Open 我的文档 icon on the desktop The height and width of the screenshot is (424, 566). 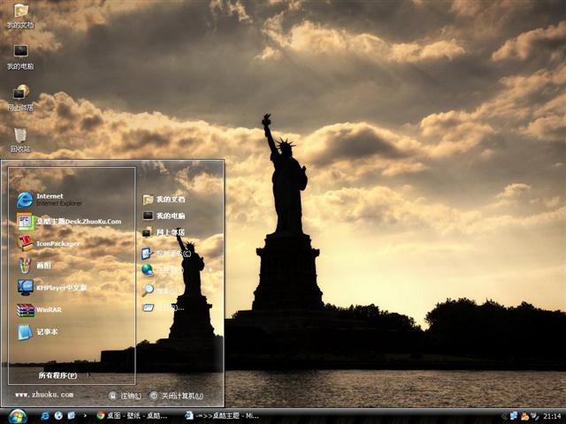point(20,16)
